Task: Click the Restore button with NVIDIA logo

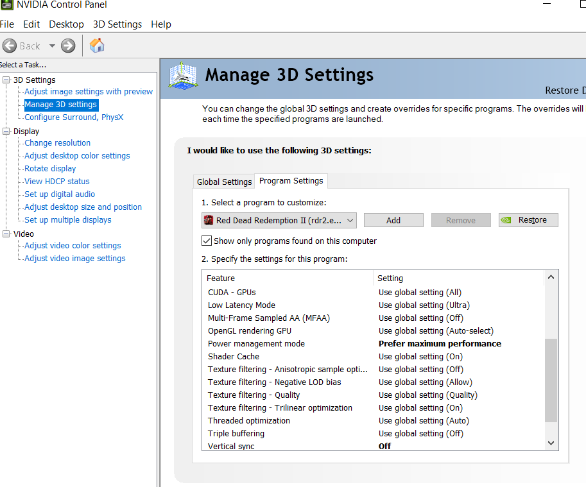Action: pos(528,220)
